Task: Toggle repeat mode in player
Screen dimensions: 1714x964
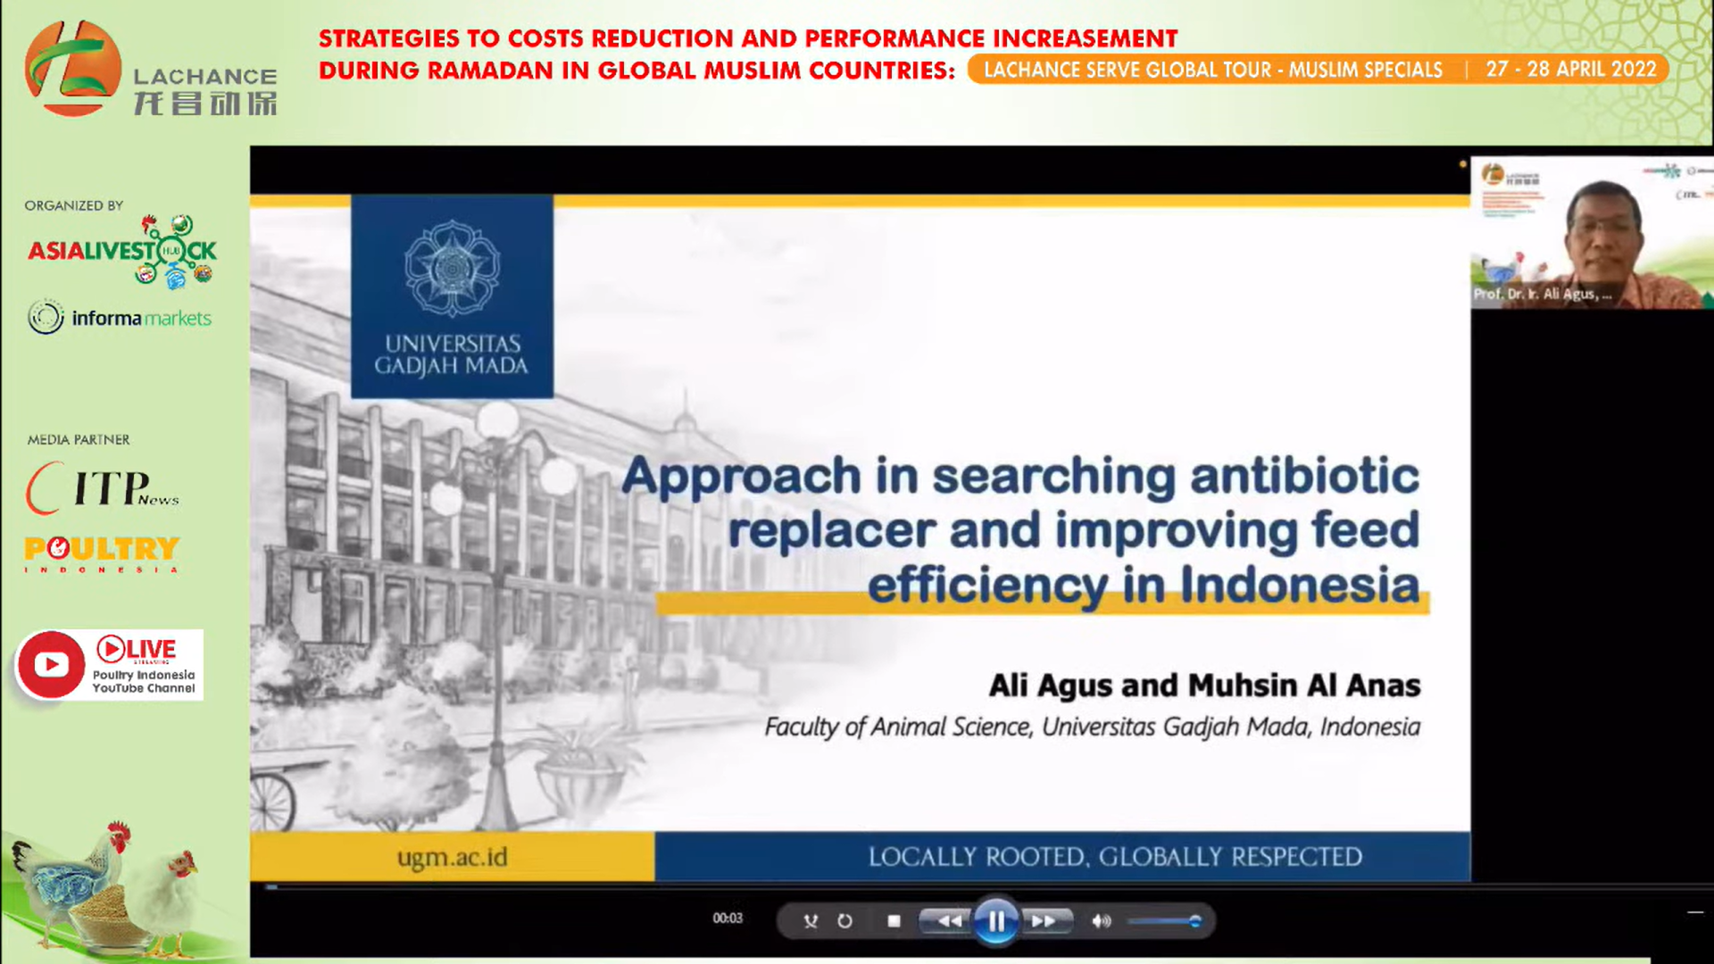Action: [x=845, y=920]
